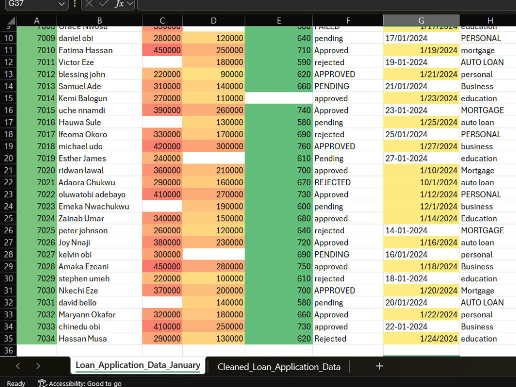
Task: Select the 300000 cell in michael udo row
Action: click(x=214, y=146)
